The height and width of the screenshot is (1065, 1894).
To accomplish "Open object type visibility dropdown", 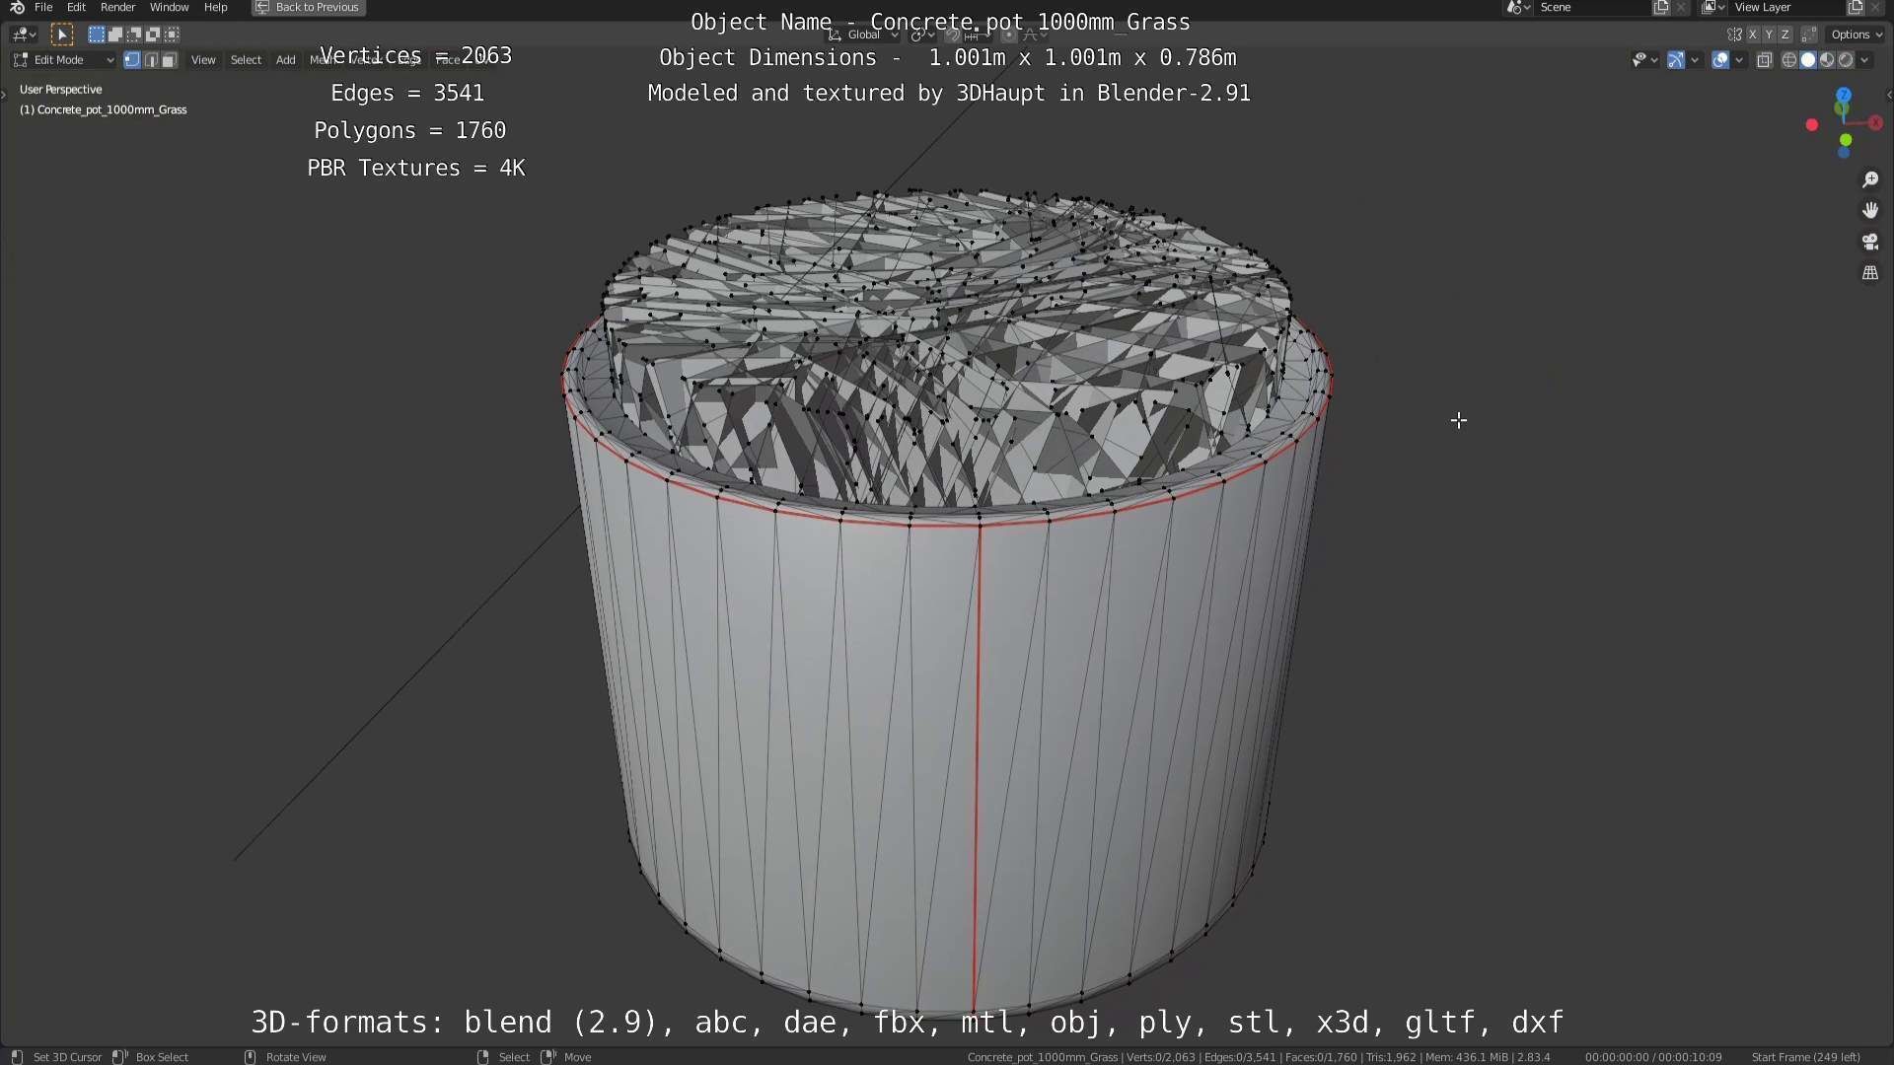I will pos(1644,60).
